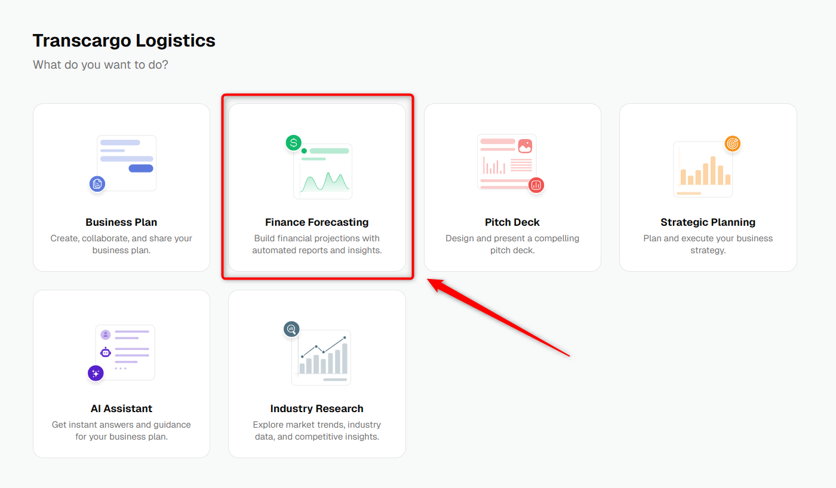Open the Industry Research card
836x488 pixels.
click(317, 374)
